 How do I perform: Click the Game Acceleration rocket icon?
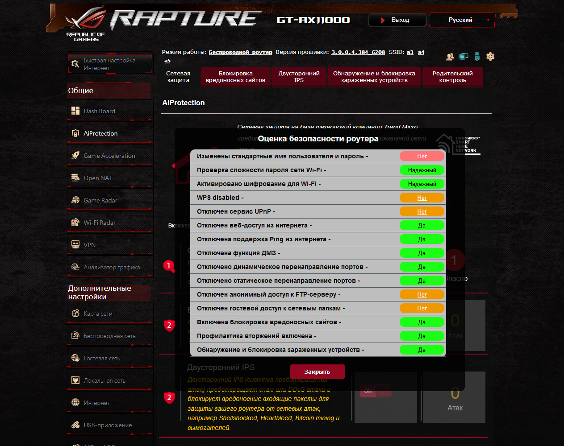(75, 156)
